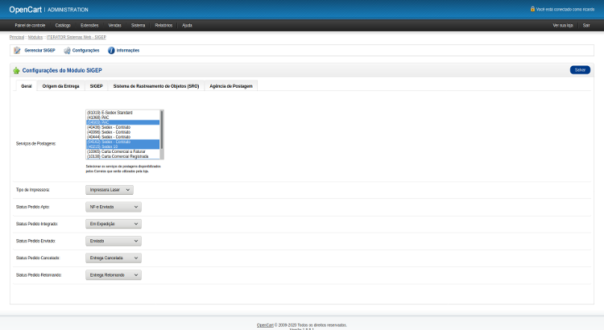Open the Tipo de Impressora dropdown
This screenshot has width=604, height=330.
click(x=110, y=190)
